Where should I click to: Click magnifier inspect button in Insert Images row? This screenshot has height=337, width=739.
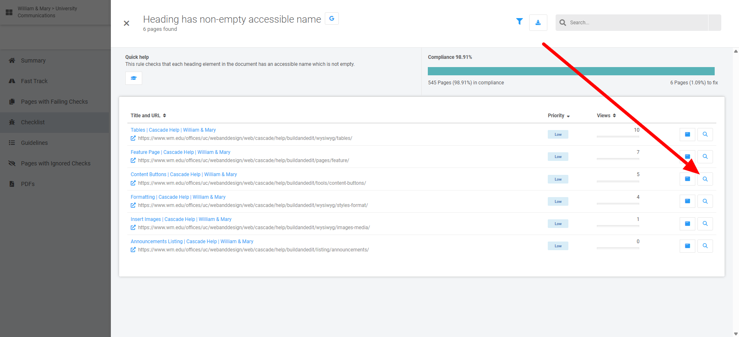705,223
